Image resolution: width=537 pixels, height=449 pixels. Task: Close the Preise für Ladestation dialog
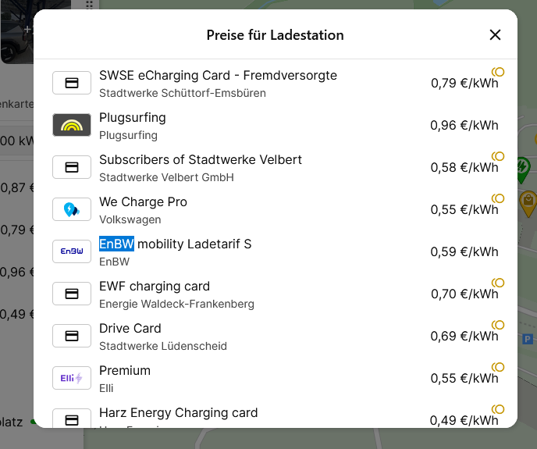pyautogui.click(x=495, y=35)
